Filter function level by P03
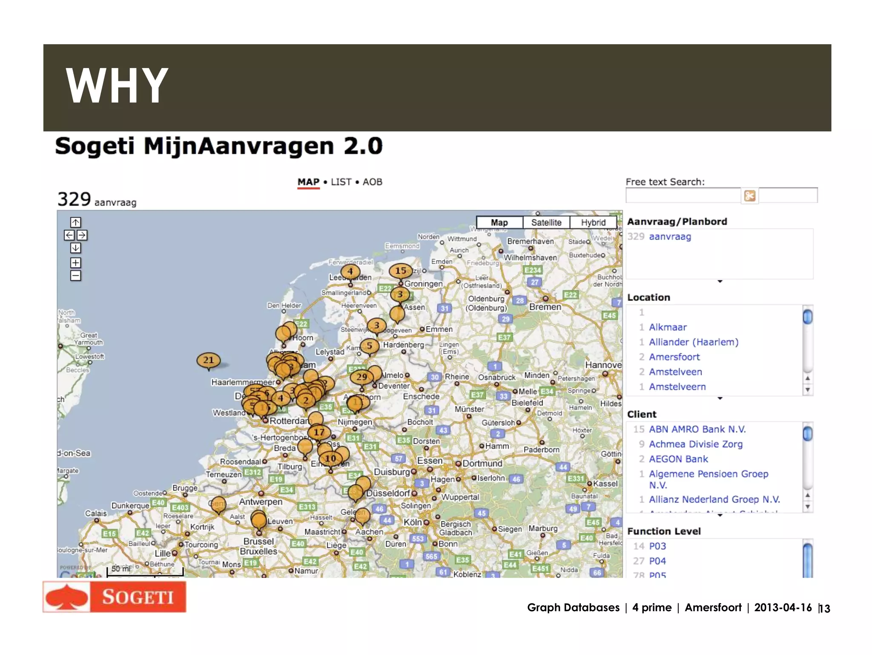The width and height of the screenshot is (872, 655). (x=657, y=546)
